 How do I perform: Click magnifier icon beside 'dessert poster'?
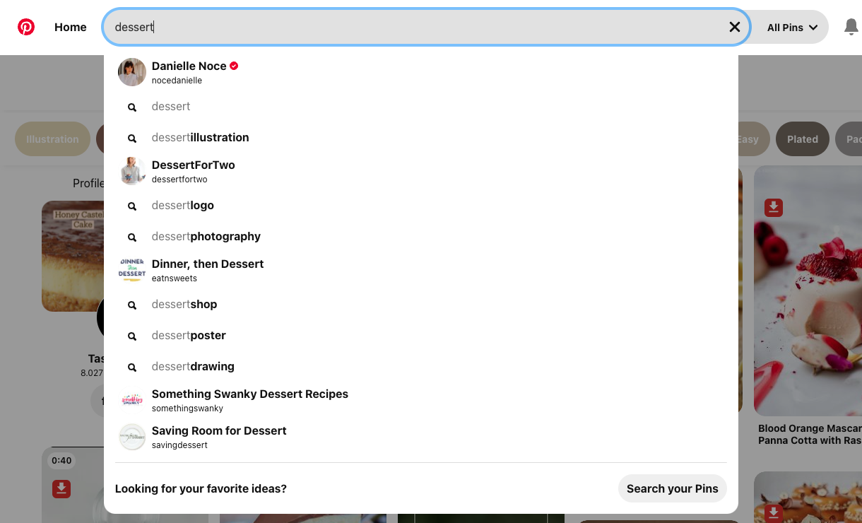(132, 336)
